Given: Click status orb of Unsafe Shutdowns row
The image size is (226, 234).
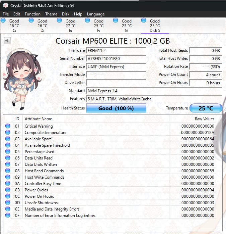Looking at the screenshot, I should (x=8, y=202).
